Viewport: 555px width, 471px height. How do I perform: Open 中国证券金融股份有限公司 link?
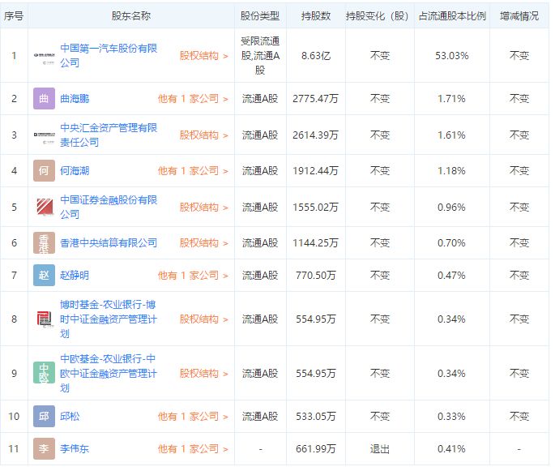point(109,208)
